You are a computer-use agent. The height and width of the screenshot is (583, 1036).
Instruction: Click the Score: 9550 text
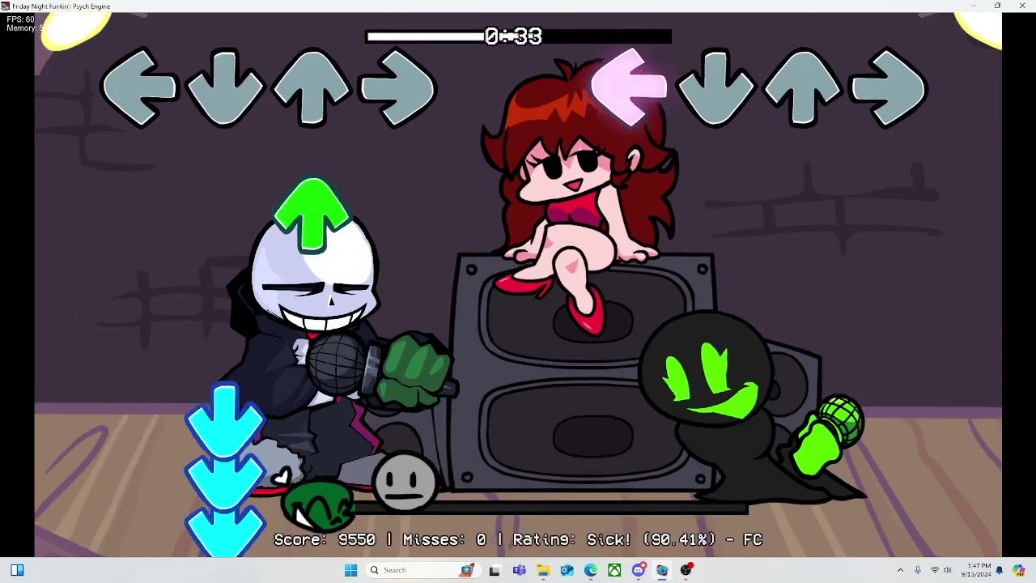325,539
